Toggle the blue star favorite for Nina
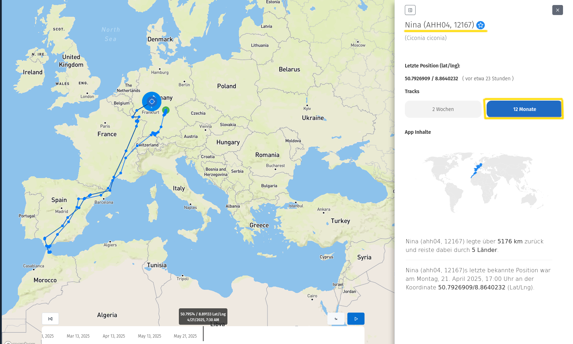573x344 pixels. pyautogui.click(x=481, y=25)
